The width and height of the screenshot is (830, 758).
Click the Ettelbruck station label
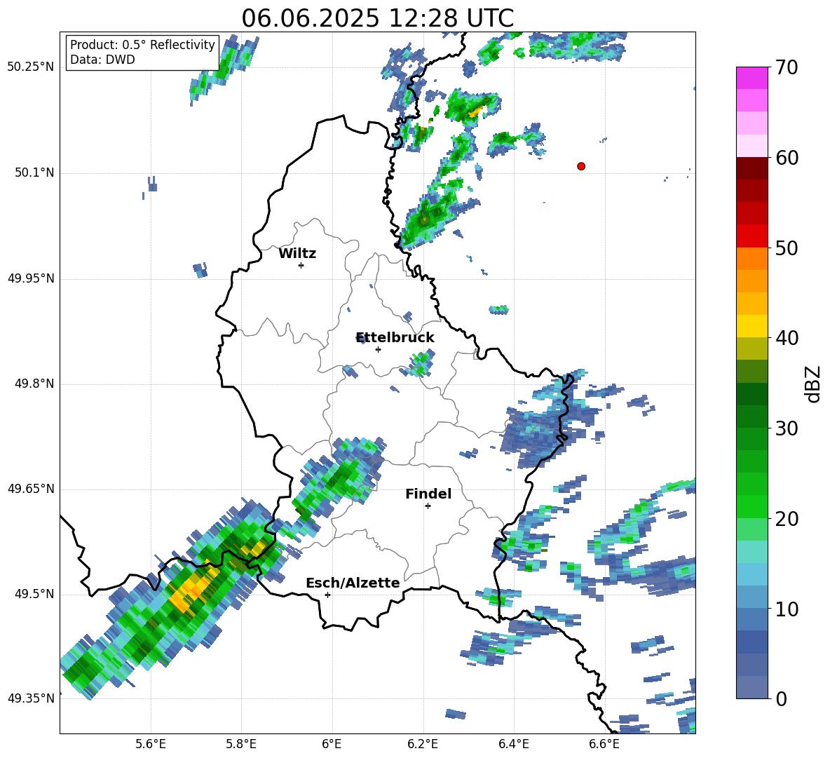pyautogui.click(x=395, y=338)
